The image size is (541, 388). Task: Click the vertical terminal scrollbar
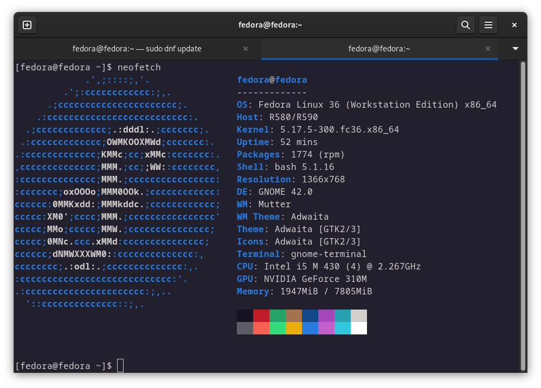523,216
